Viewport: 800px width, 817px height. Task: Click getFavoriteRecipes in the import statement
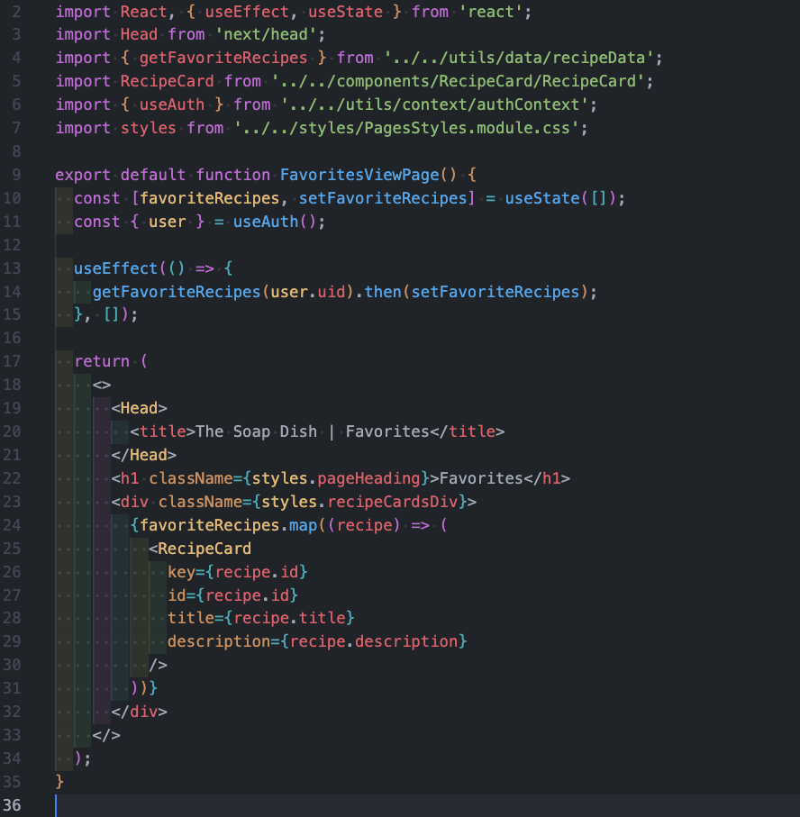coord(223,58)
